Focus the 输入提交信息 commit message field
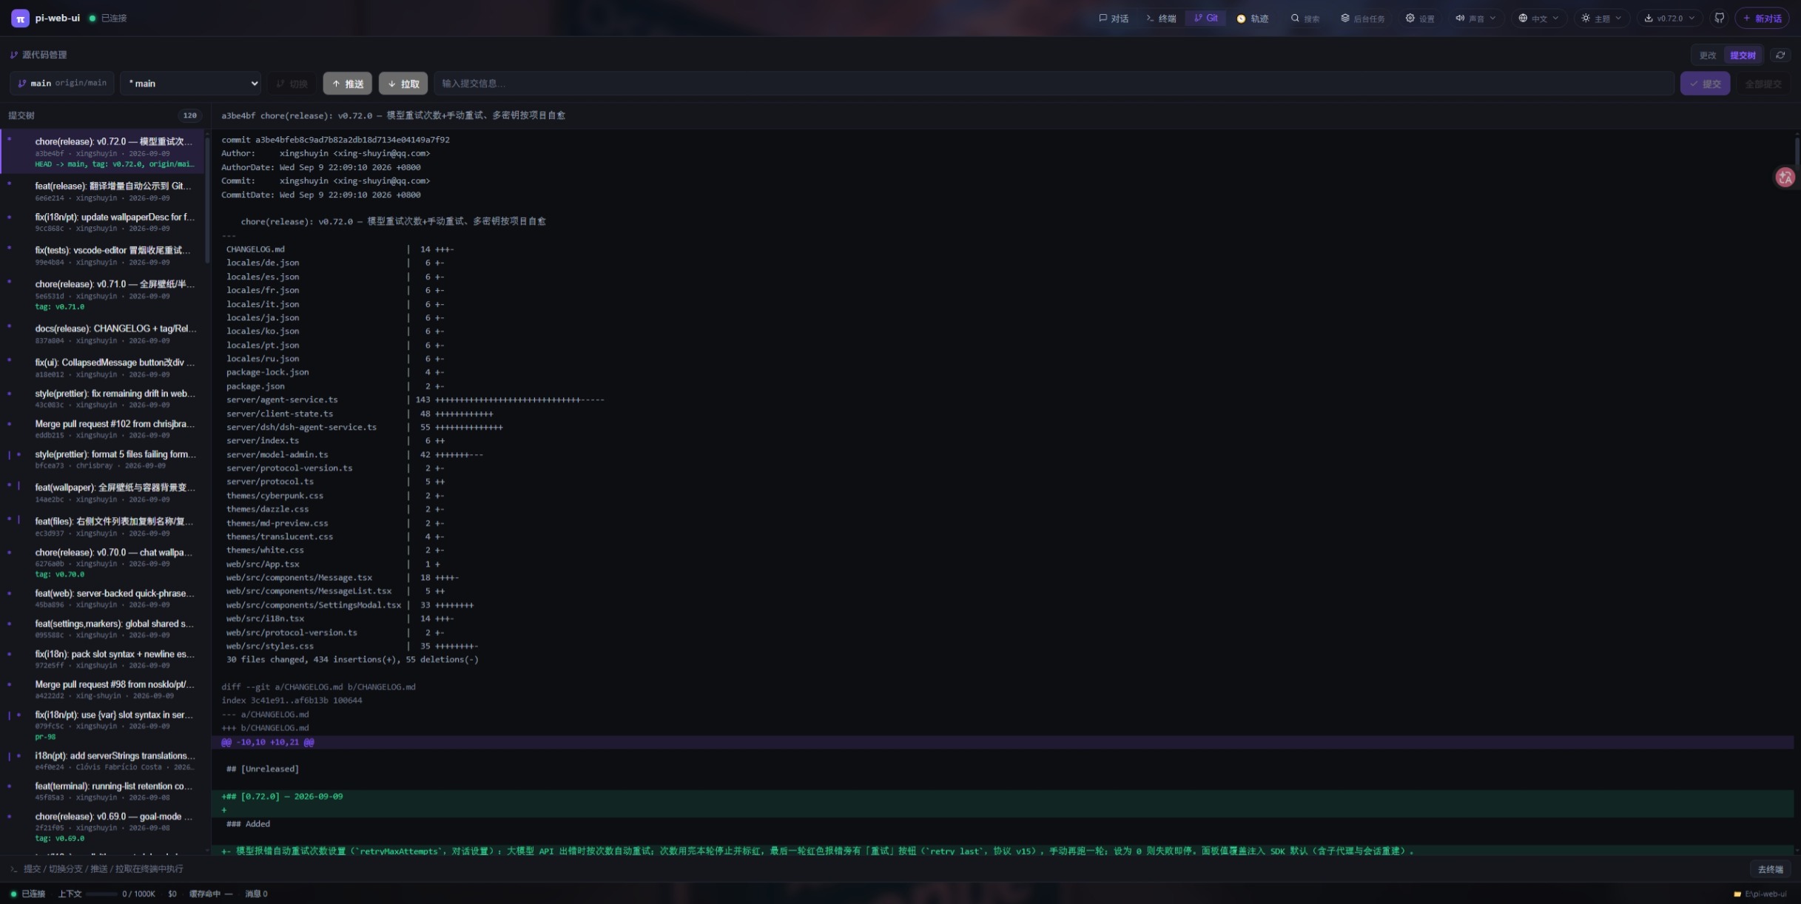This screenshot has height=904, width=1801. click(1054, 84)
